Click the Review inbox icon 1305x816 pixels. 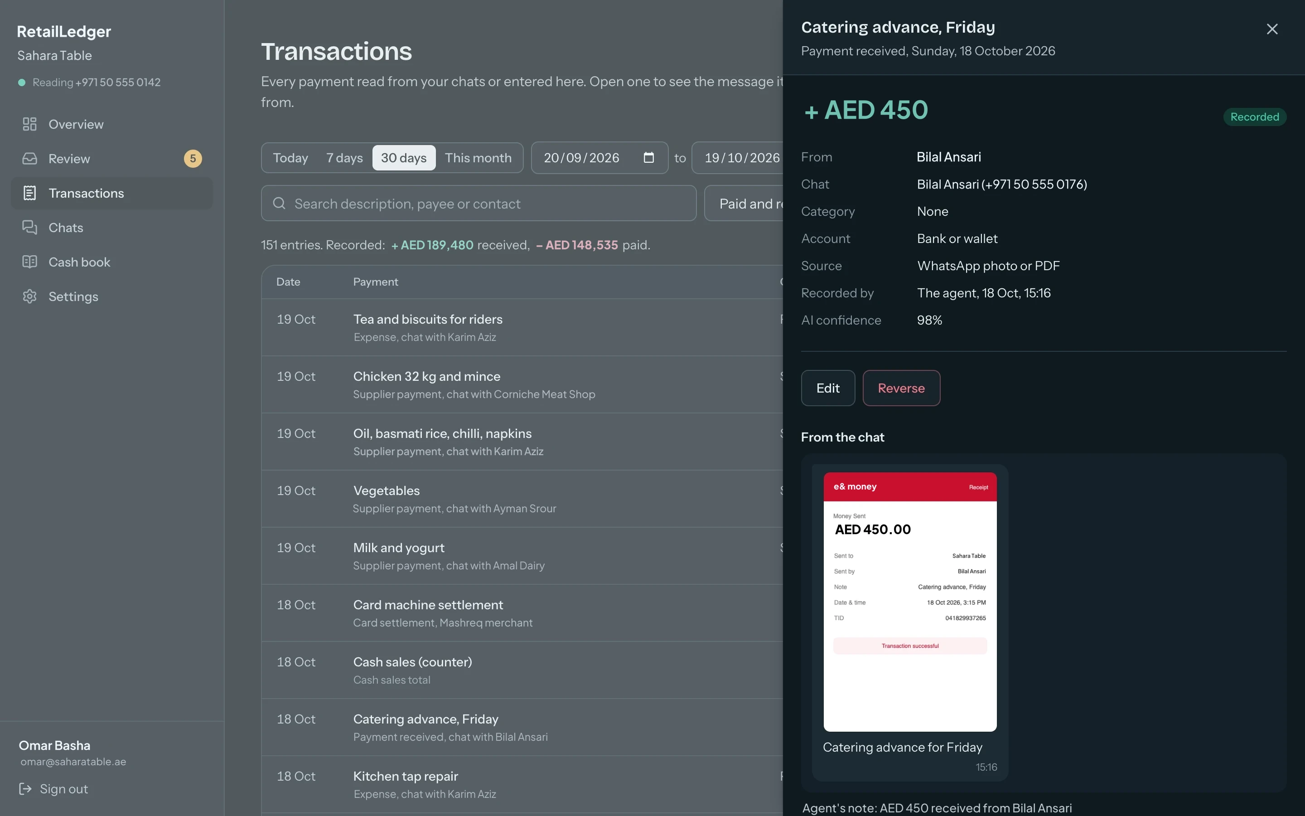click(x=29, y=159)
